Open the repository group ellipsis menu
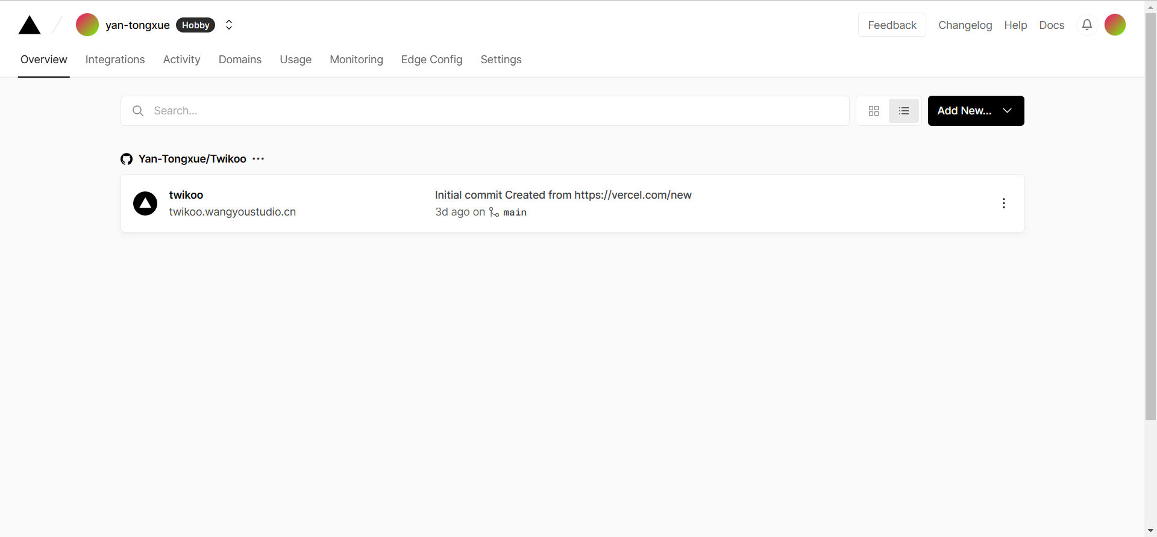The image size is (1157, 537). click(259, 159)
